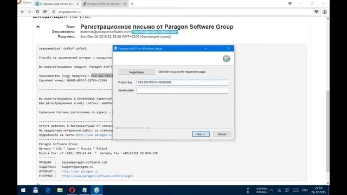This screenshot has width=347, height=195.
Task: Click the Paragon globe logo in dialog
Action: [x=227, y=58]
